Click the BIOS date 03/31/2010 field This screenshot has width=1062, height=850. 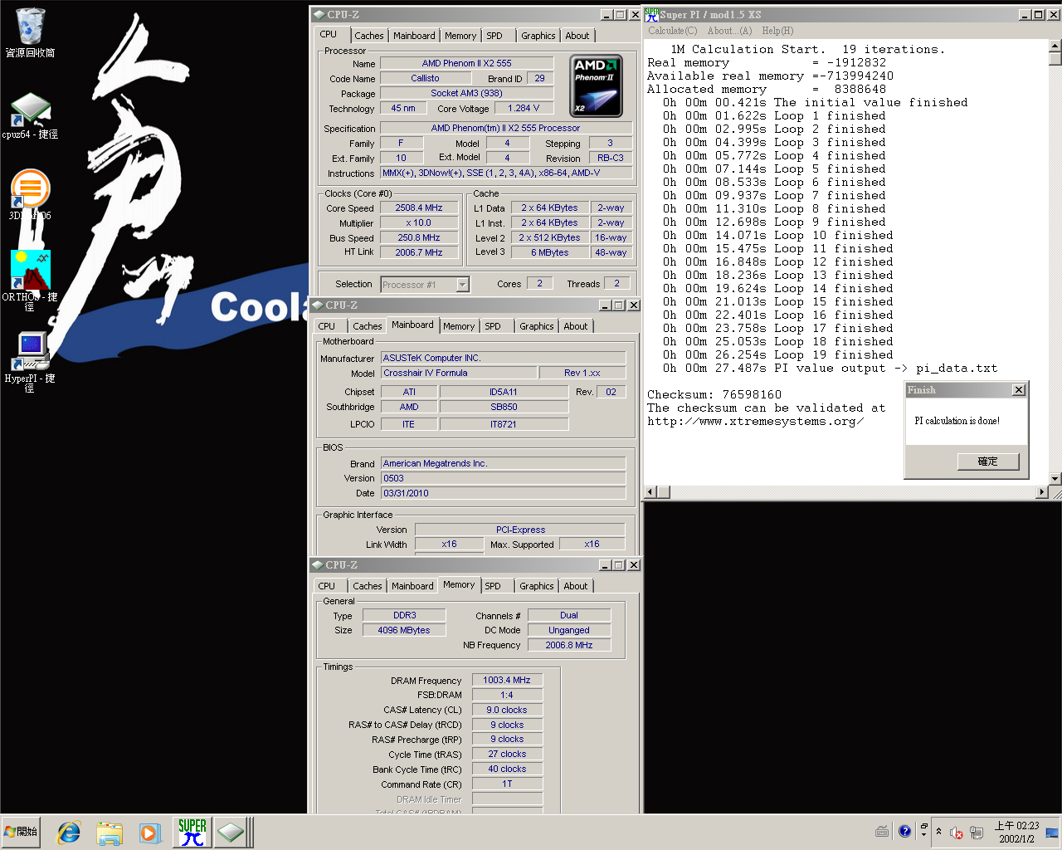tap(503, 493)
